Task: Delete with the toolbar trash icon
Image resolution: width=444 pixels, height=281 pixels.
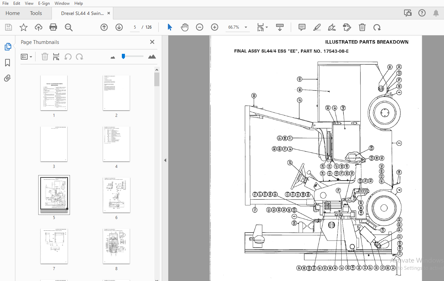Action: [362, 27]
